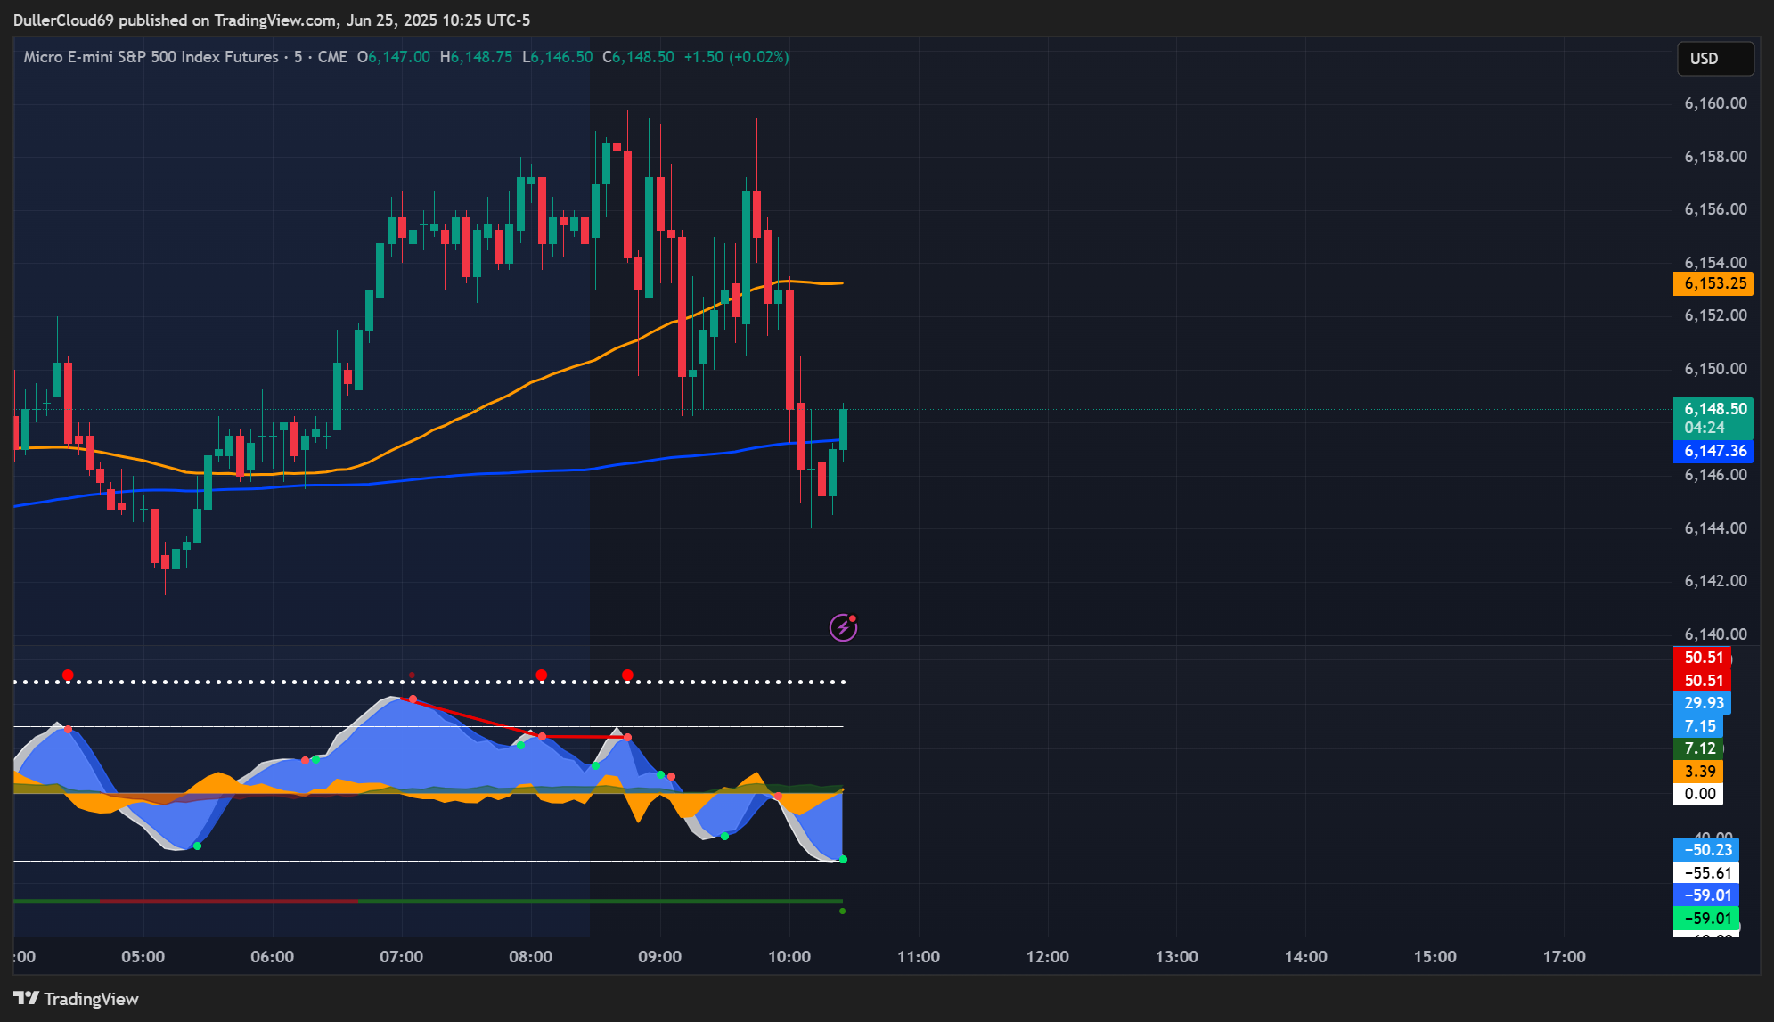The width and height of the screenshot is (1774, 1022).
Task: Click the Micro E-mini S&P 500 Index Futures title
Action: point(151,57)
